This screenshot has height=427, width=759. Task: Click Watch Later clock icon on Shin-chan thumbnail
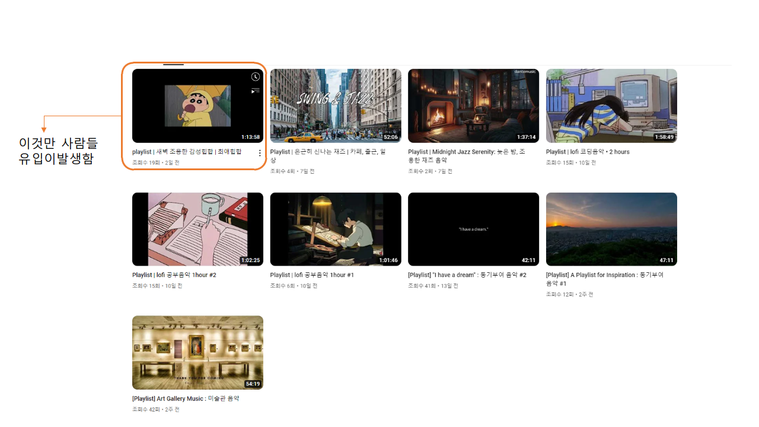pyautogui.click(x=255, y=77)
